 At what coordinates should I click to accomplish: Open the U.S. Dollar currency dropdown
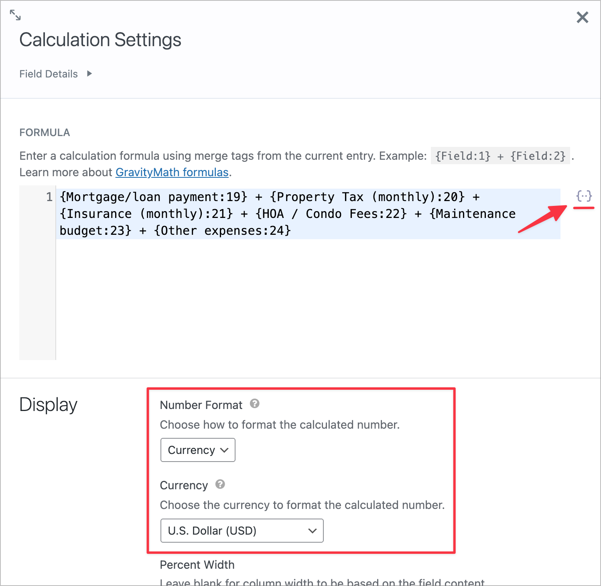tap(242, 531)
